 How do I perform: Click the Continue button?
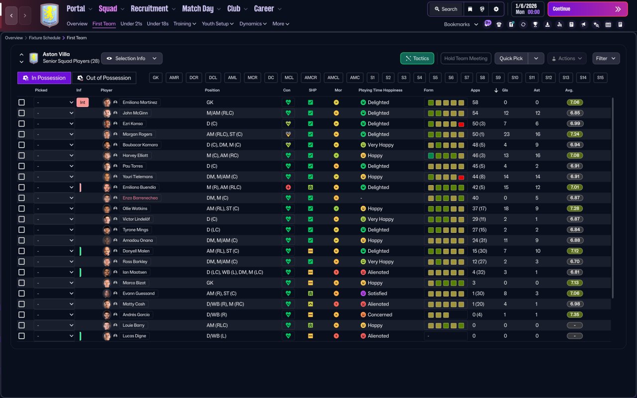click(x=588, y=9)
